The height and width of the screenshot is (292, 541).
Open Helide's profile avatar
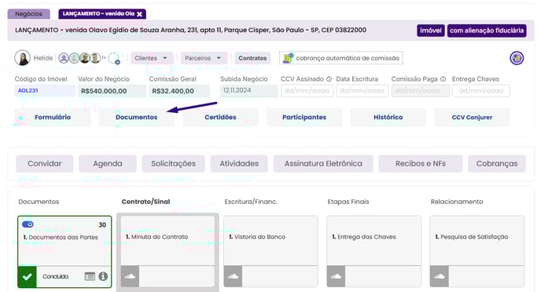(23, 58)
